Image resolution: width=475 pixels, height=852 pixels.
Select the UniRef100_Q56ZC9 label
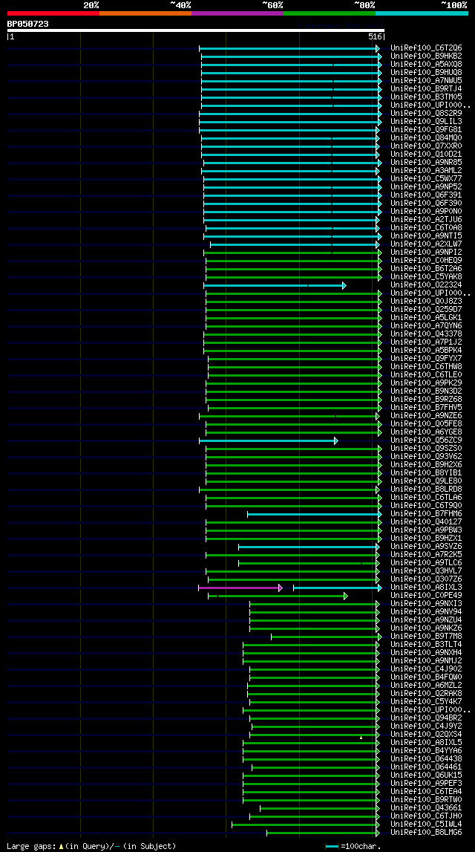coord(426,440)
